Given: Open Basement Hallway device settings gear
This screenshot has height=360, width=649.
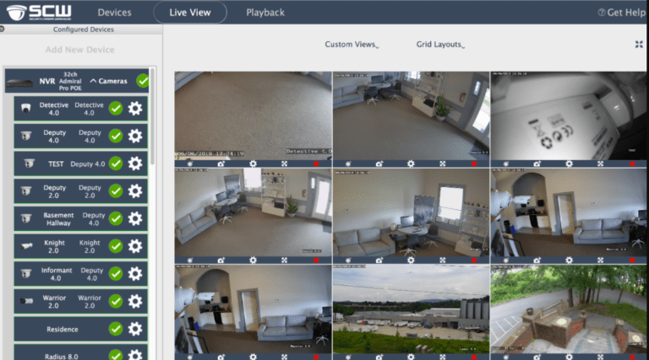Looking at the screenshot, I should coord(135,218).
